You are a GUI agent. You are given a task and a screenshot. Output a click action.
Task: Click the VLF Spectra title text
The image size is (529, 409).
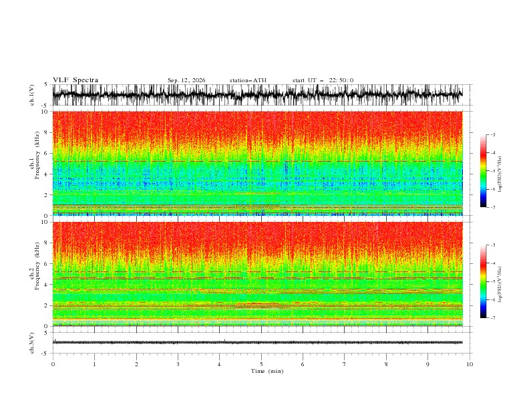pyautogui.click(x=75, y=80)
